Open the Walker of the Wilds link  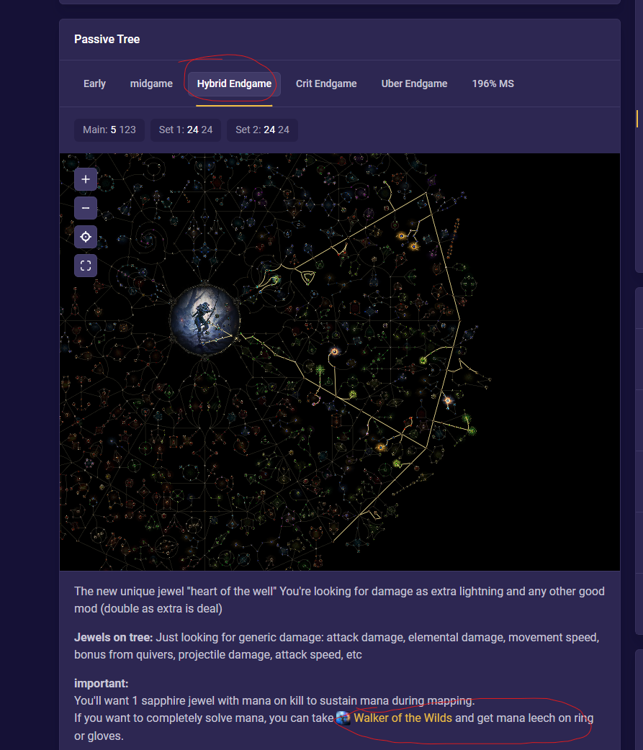click(403, 718)
